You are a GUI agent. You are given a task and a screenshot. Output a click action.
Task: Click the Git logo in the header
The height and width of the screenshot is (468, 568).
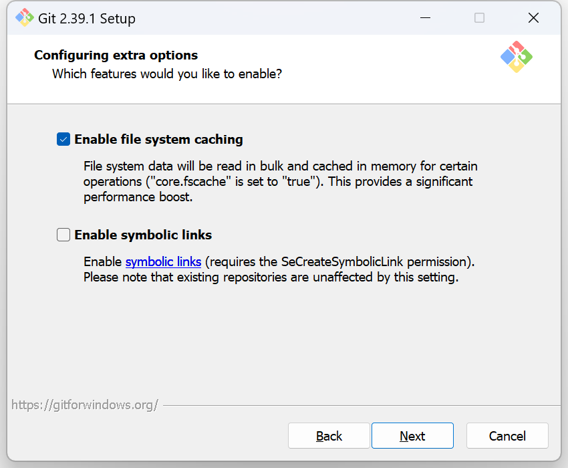(x=517, y=57)
